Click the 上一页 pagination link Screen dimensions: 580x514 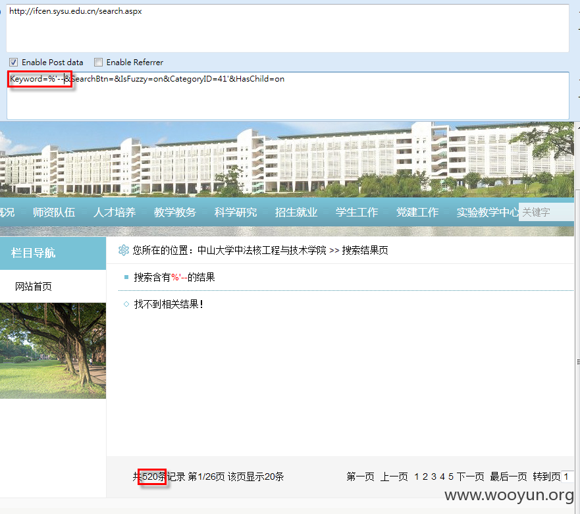point(394,476)
